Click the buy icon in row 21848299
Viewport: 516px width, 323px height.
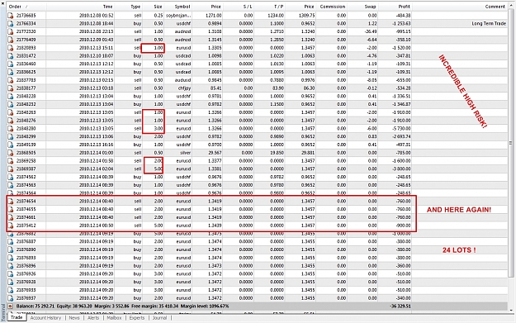coord(11,136)
